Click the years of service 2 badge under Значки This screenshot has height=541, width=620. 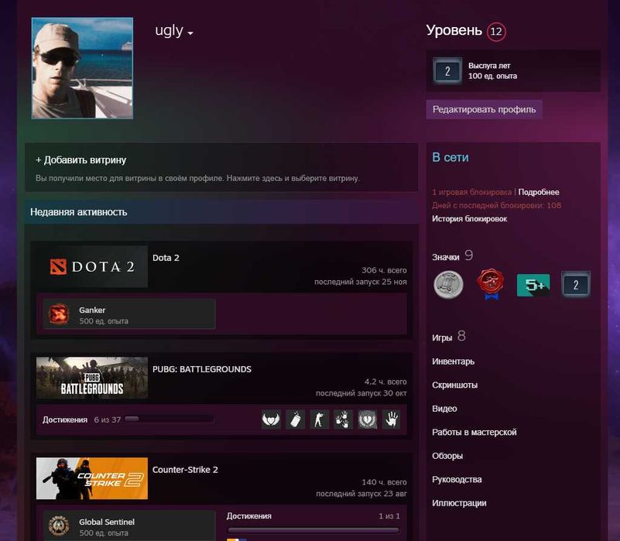pos(576,284)
